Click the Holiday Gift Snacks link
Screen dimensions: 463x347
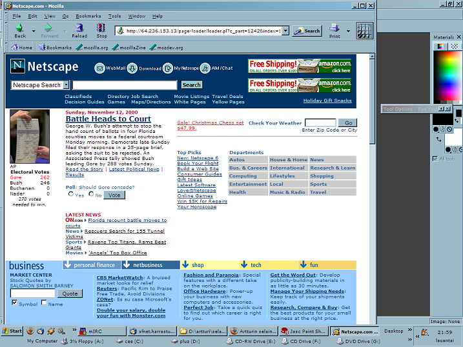(327, 101)
